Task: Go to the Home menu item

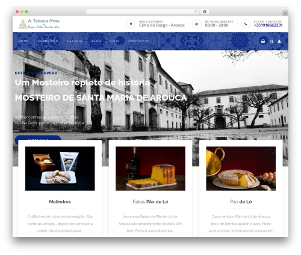Action: (x=23, y=41)
